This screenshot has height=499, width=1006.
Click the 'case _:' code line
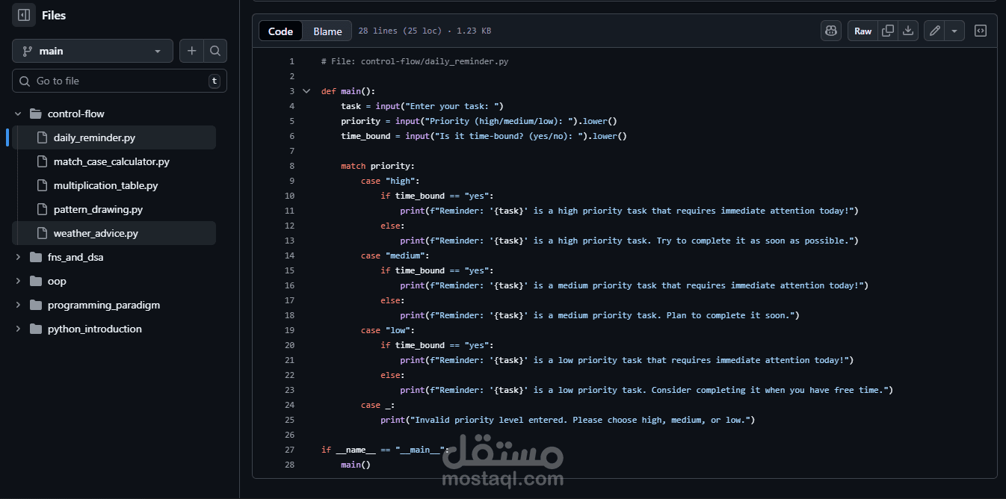click(377, 405)
